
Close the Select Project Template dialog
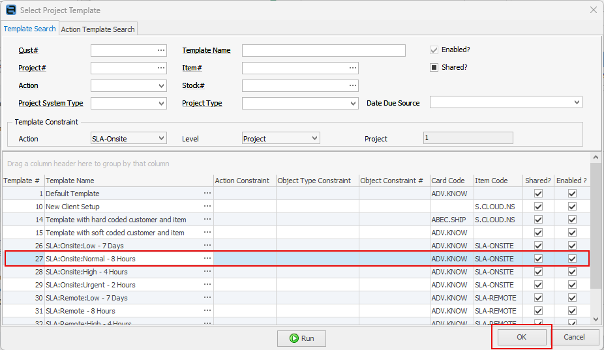pyautogui.click(x=593, y=10)
